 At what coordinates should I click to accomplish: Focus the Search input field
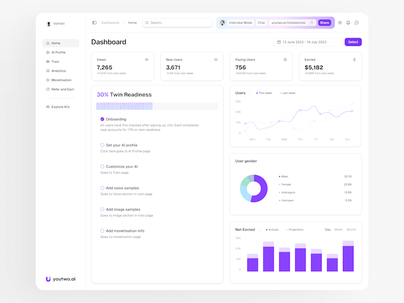pos(177,23)
